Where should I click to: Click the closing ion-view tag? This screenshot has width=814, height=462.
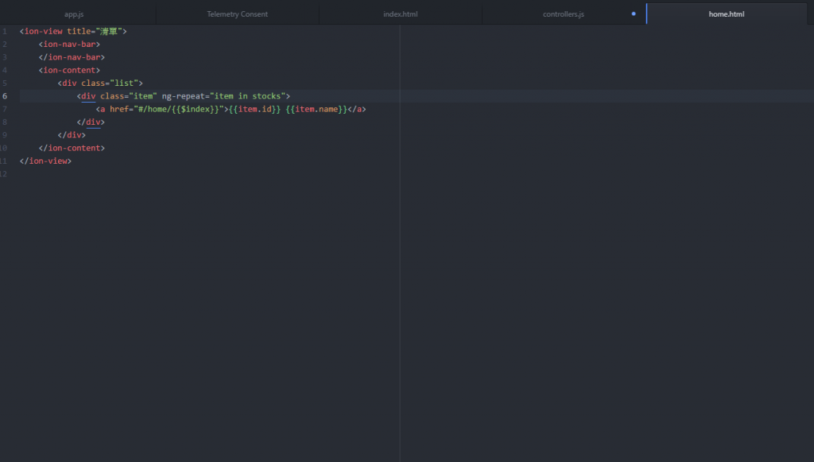click(x=45, y=161)
